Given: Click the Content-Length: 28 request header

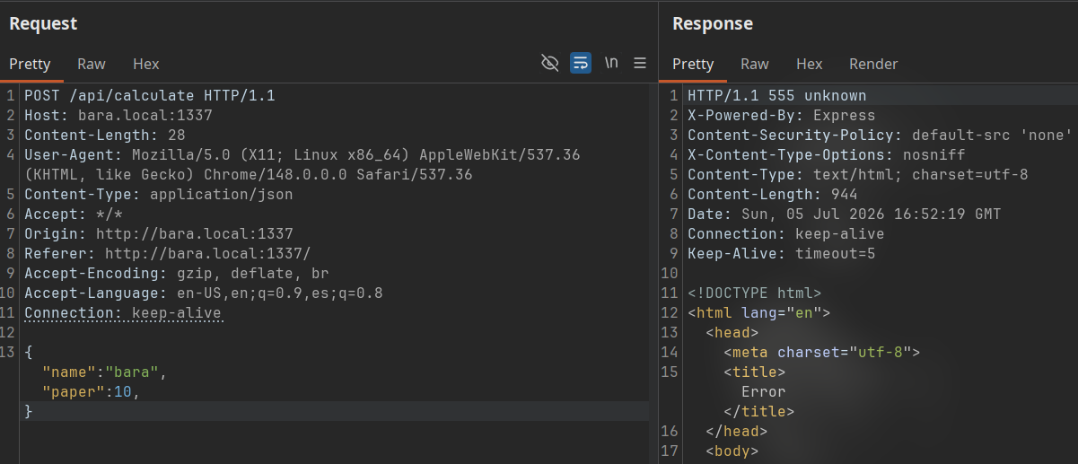Looking at the screenshot, I should (x=104, y=135).
